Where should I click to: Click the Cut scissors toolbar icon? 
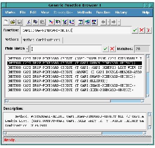pos(29,22)
